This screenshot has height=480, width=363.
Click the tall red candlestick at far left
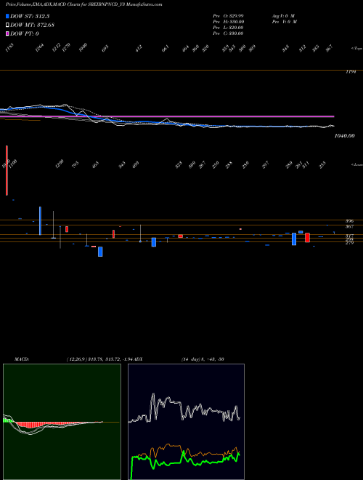pyautogui.click(x=7, y=170)
